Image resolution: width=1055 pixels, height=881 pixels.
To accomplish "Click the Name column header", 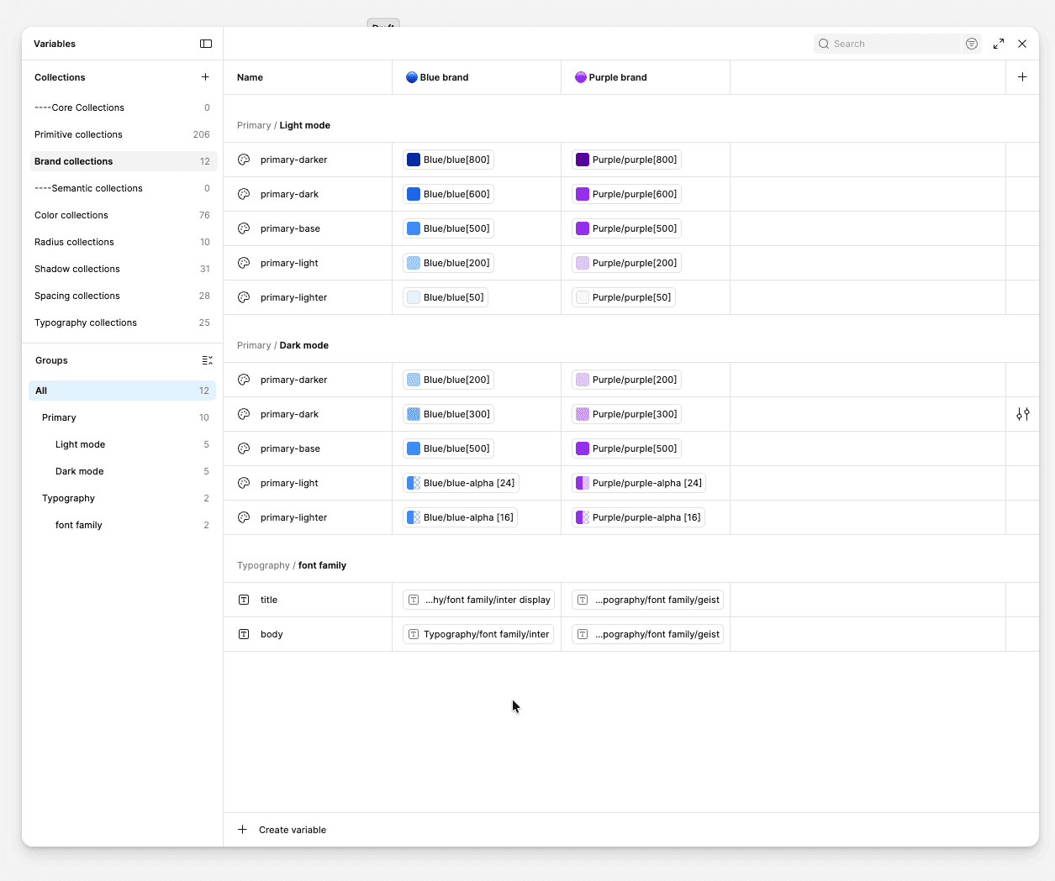I will click(x=308, y=77).
